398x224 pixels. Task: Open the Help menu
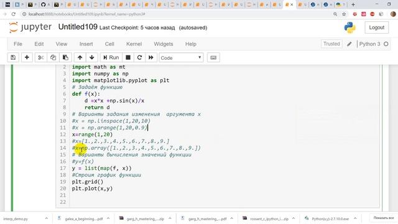pos(191,44)
